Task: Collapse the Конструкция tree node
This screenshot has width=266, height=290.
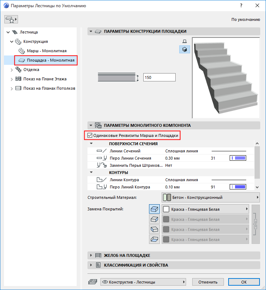Action: coord(12,42)
